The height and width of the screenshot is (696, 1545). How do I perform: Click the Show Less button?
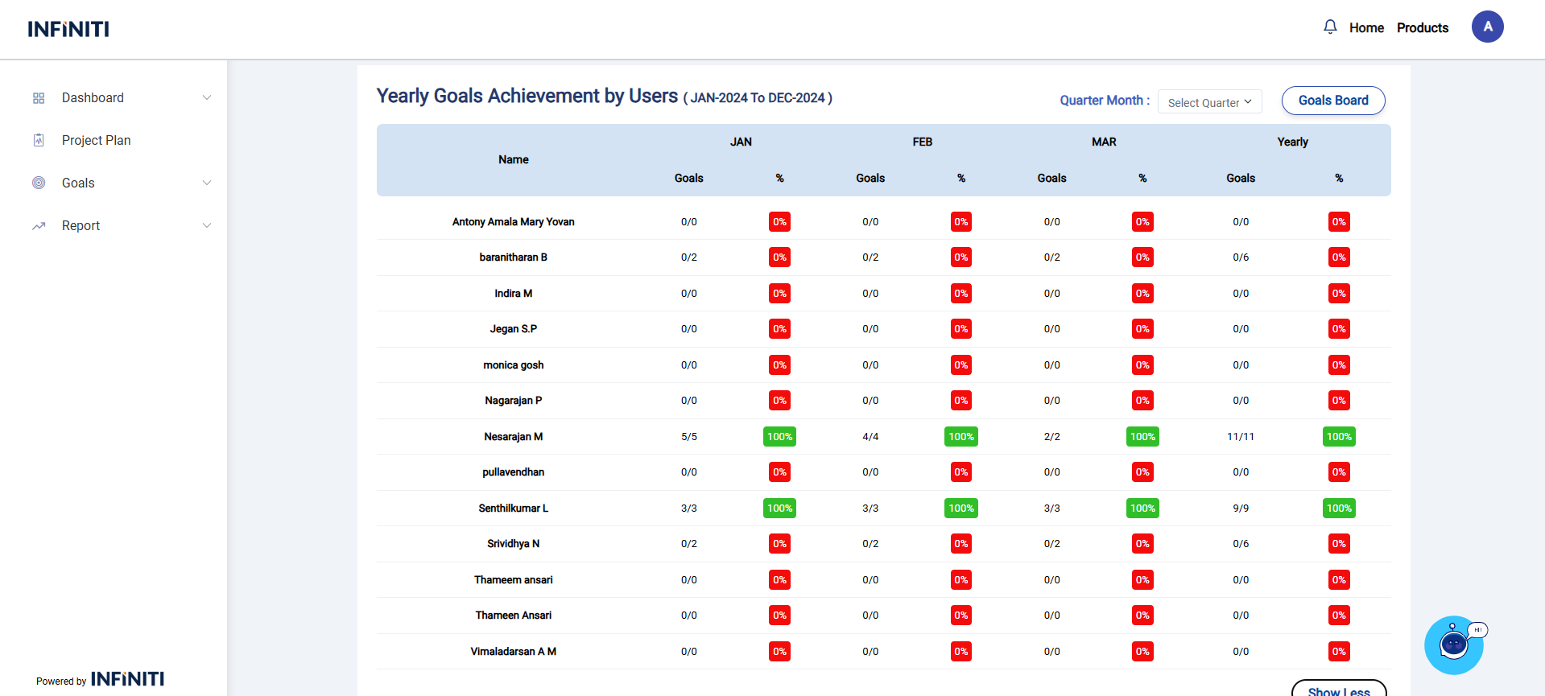pyautogui.click(x=1338, y=690)
